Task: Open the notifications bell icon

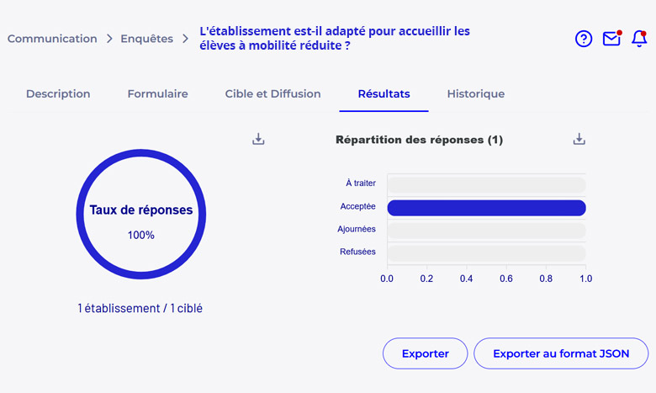Action: (639, 39)
